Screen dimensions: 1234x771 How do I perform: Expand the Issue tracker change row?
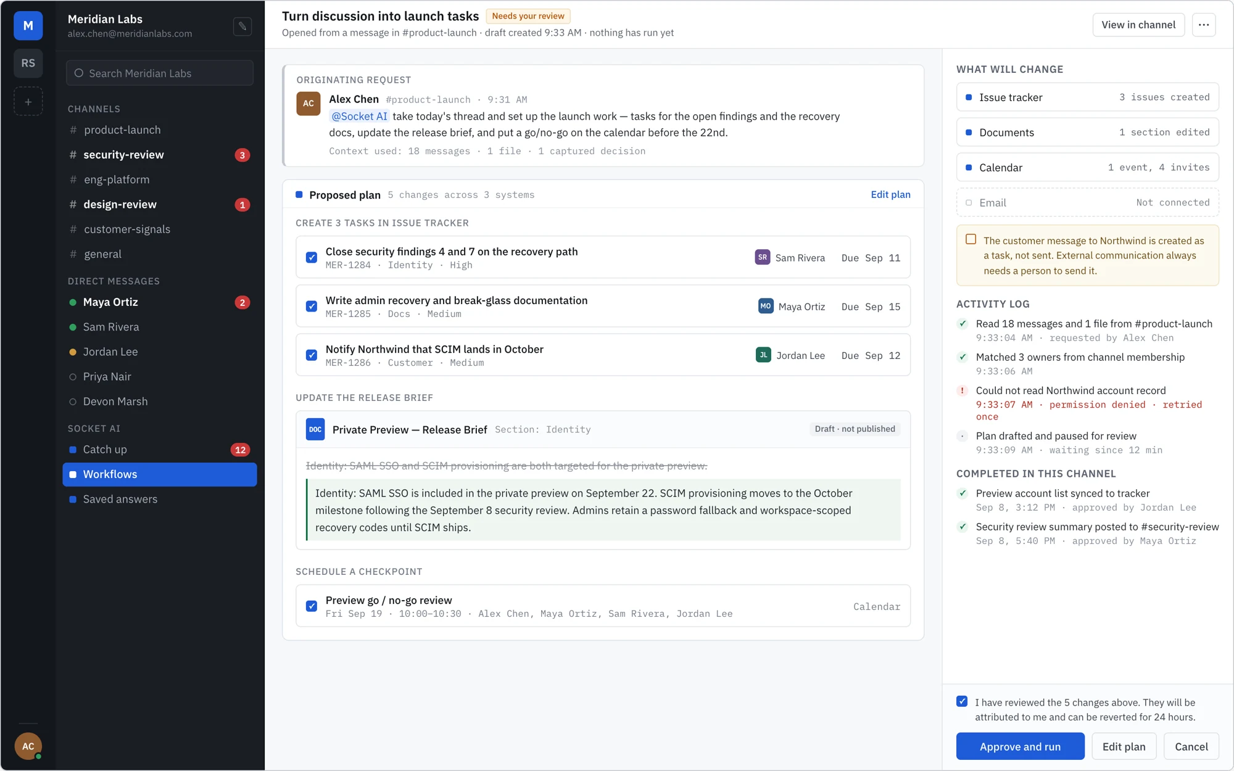tap(1088, 97)
